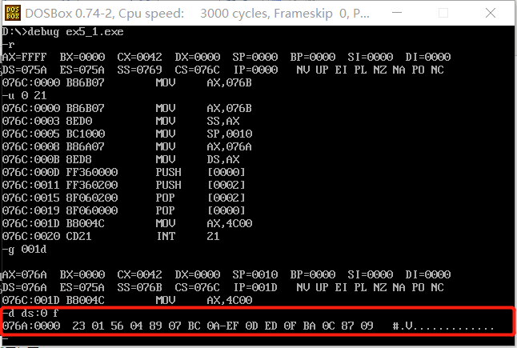Click the MOV DS,AX instruction line
Image resolution: width=517 pixels, height=348 pixels.
(121, 159)
